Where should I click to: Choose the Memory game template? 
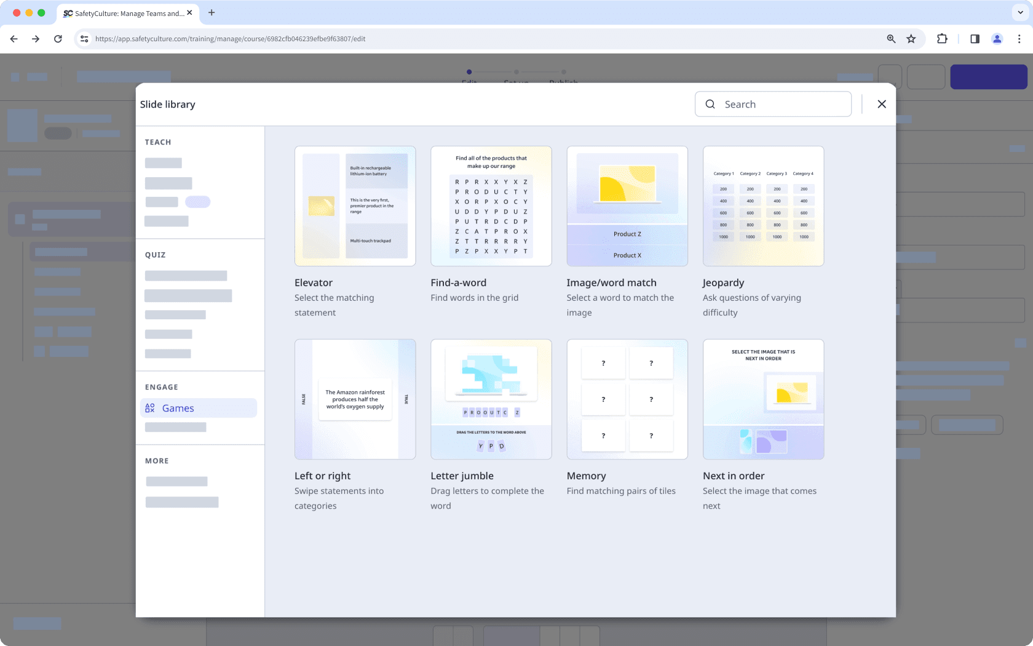(627, 399)
